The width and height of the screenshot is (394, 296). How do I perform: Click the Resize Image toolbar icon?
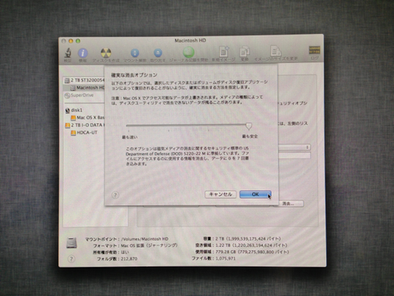tap(276, 51)
